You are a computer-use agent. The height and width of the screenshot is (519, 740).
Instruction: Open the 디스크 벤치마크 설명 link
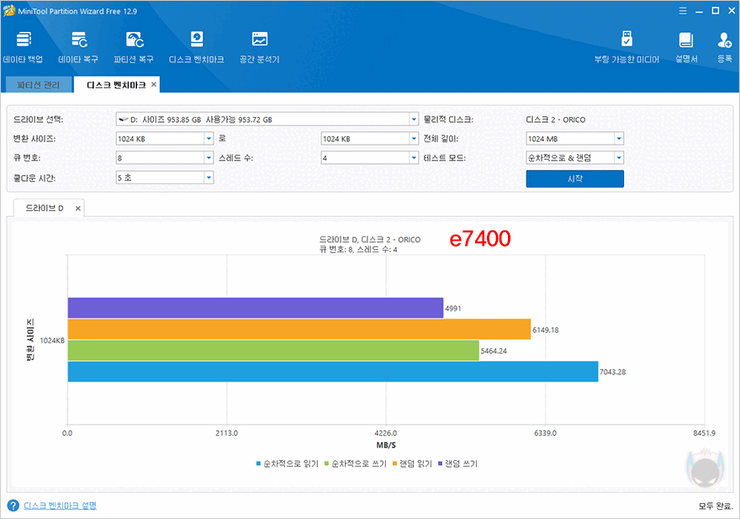[60, 506]
